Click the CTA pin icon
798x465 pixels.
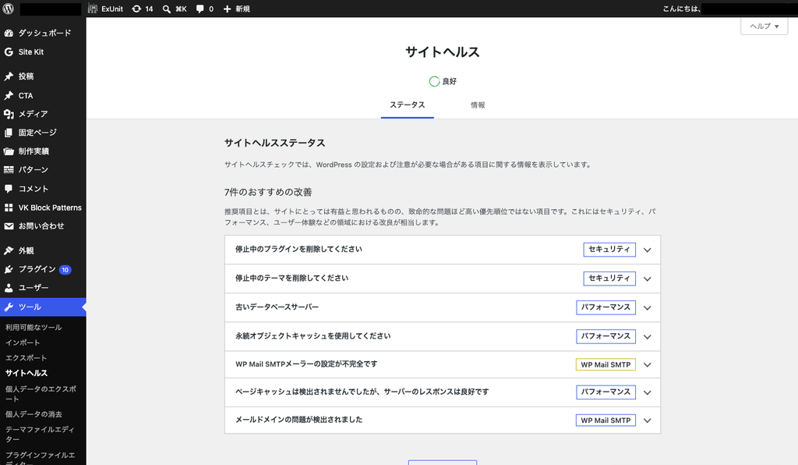[x=9, y=95]
